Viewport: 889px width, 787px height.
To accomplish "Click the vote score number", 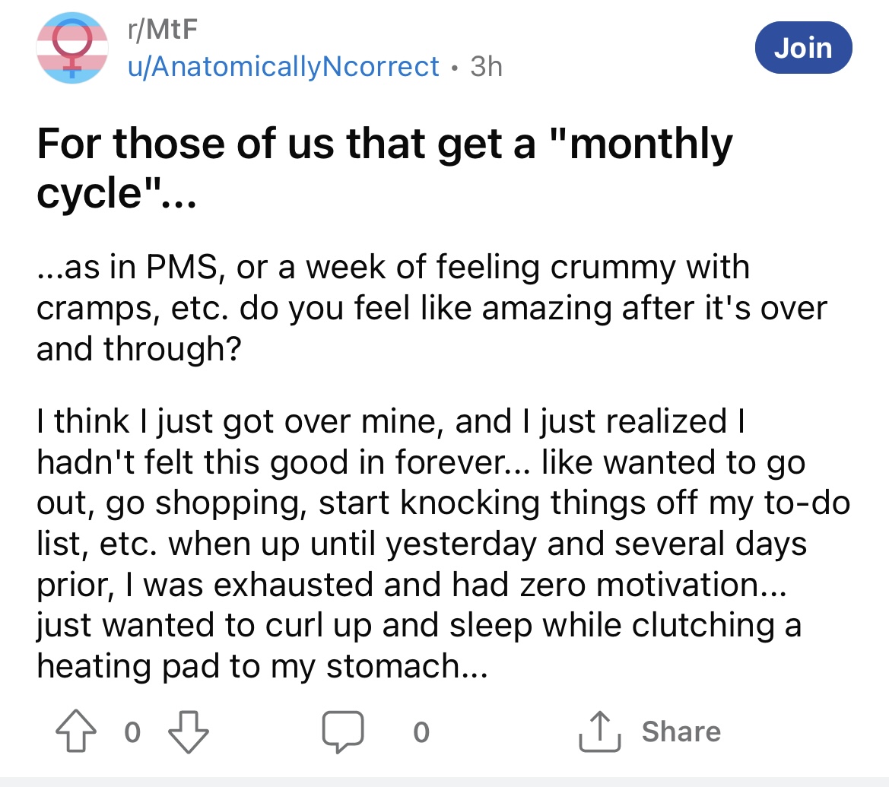I will (132, 732).
